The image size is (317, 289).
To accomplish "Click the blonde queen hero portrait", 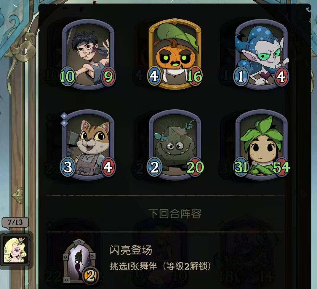I will tap(16, 250).
